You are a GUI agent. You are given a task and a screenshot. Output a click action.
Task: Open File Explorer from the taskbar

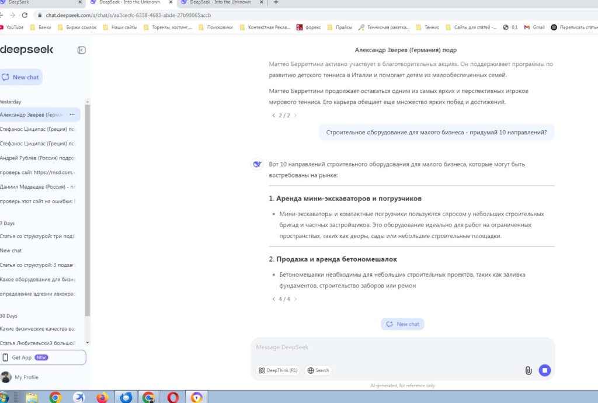[32, 397]
